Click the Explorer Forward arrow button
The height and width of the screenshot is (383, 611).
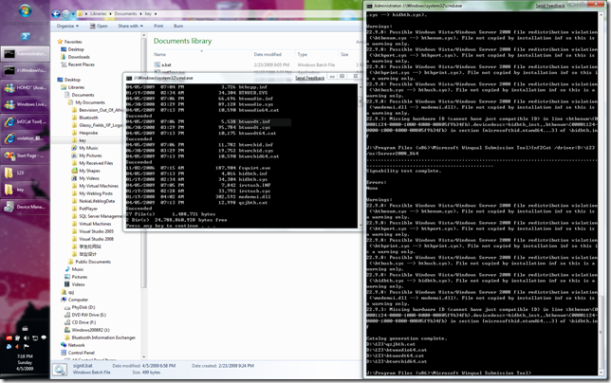65,14
